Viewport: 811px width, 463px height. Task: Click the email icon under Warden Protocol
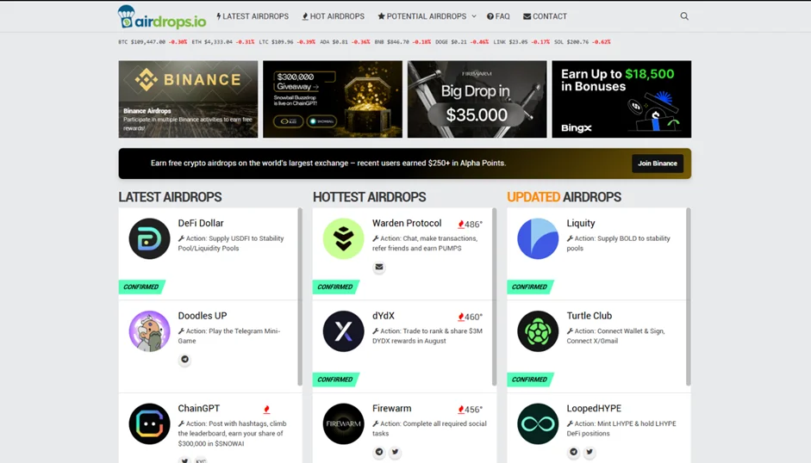tap(379, 267)
